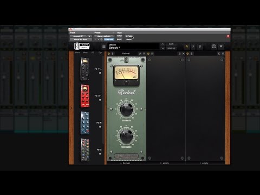Step to next rack preset with down chevron
This screenshot has width=260, height=195.
tap(162, 48)
